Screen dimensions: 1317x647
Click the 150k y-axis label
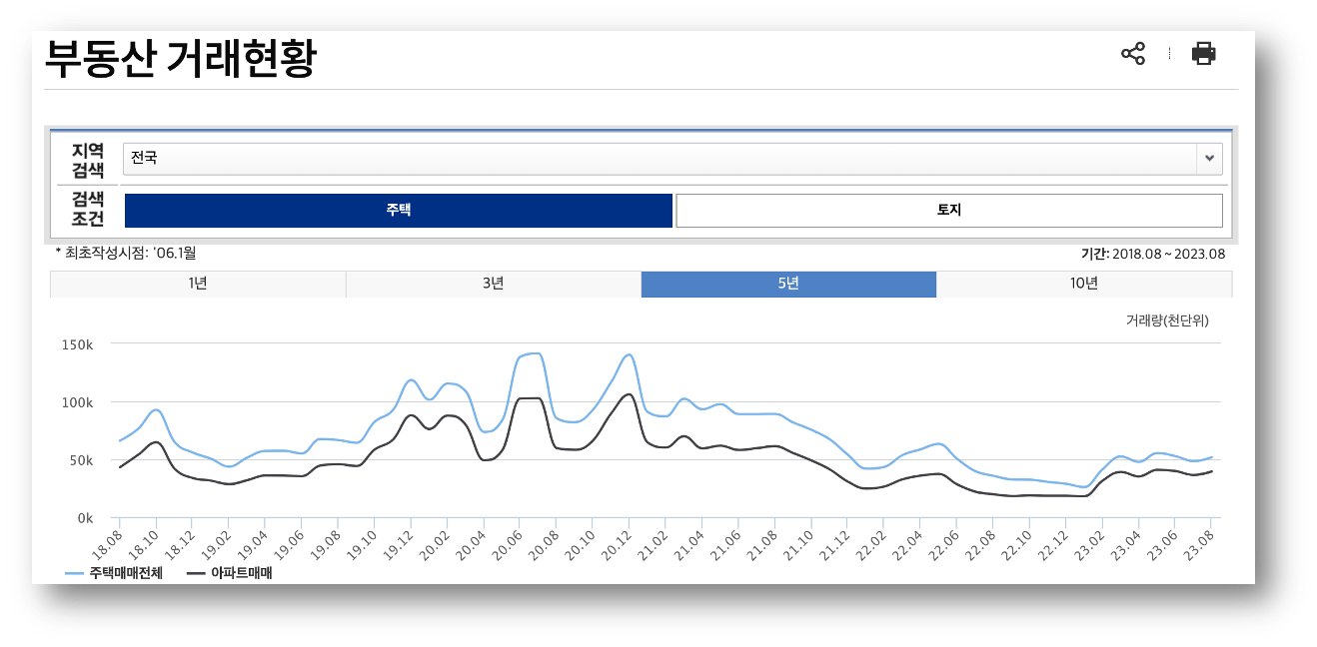(77, 344)
